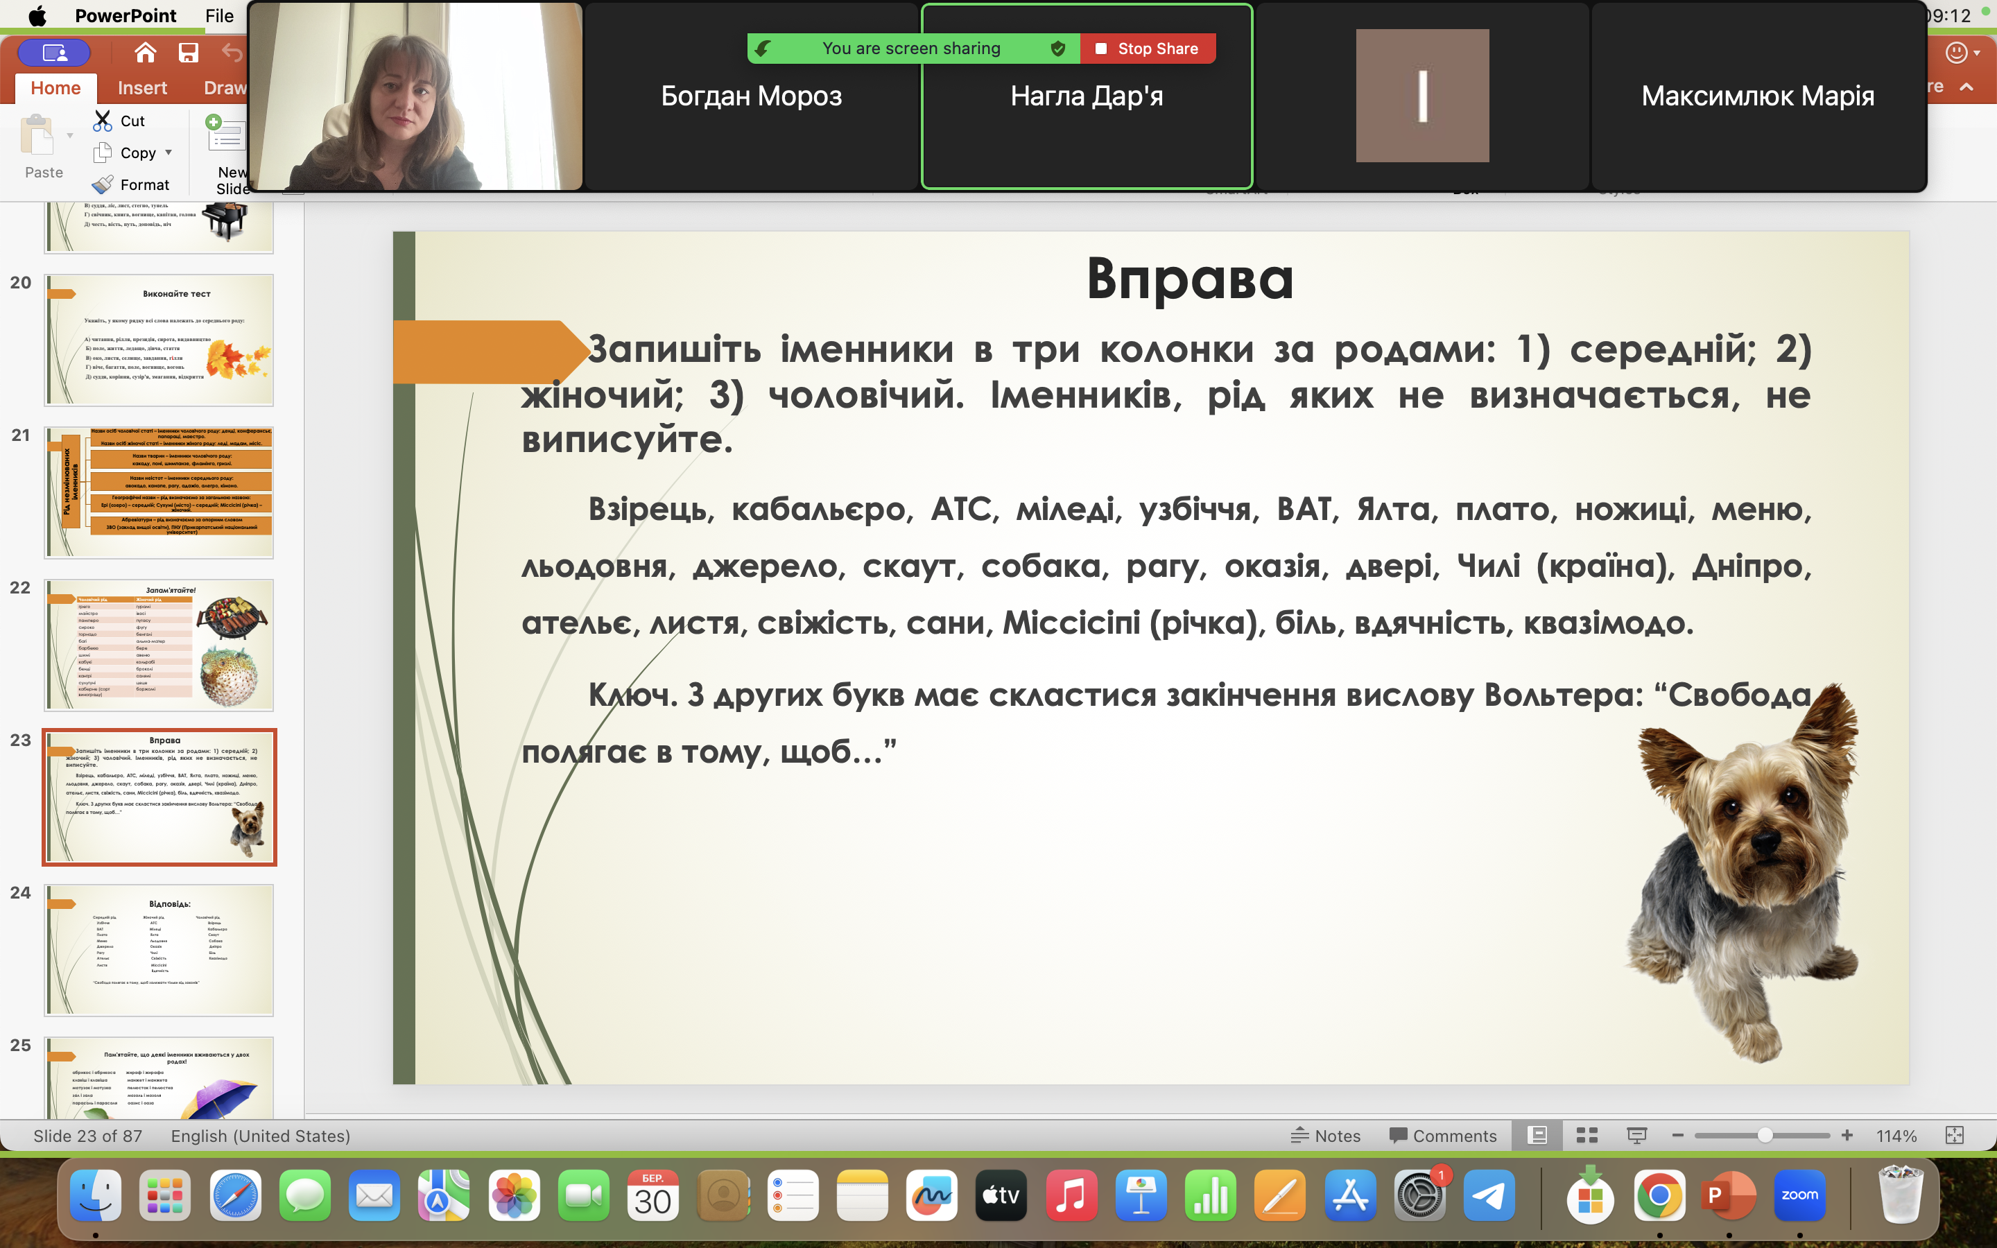Toggle the Comments pane
The image size is (1997, 1248).
[x=1442, y=1136]
